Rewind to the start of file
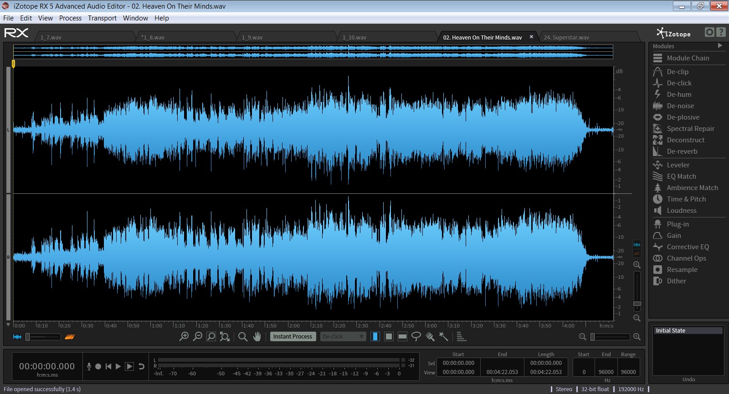 [108, 366]
